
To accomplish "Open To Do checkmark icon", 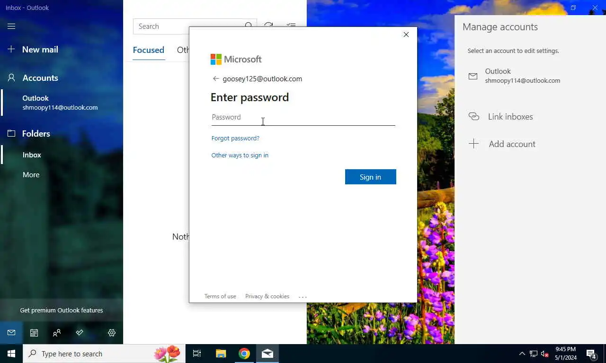I will (80, 333).
